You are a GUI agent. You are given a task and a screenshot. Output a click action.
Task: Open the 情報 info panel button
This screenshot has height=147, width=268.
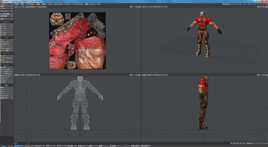coord(103,146)
